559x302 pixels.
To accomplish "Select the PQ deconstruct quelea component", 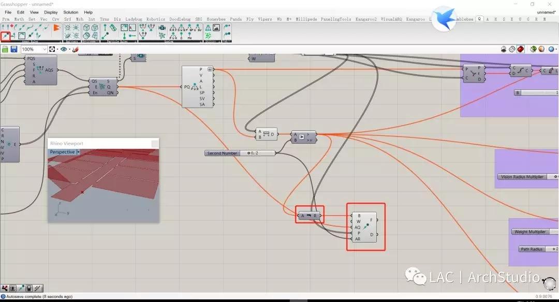I will pos(198,86).
